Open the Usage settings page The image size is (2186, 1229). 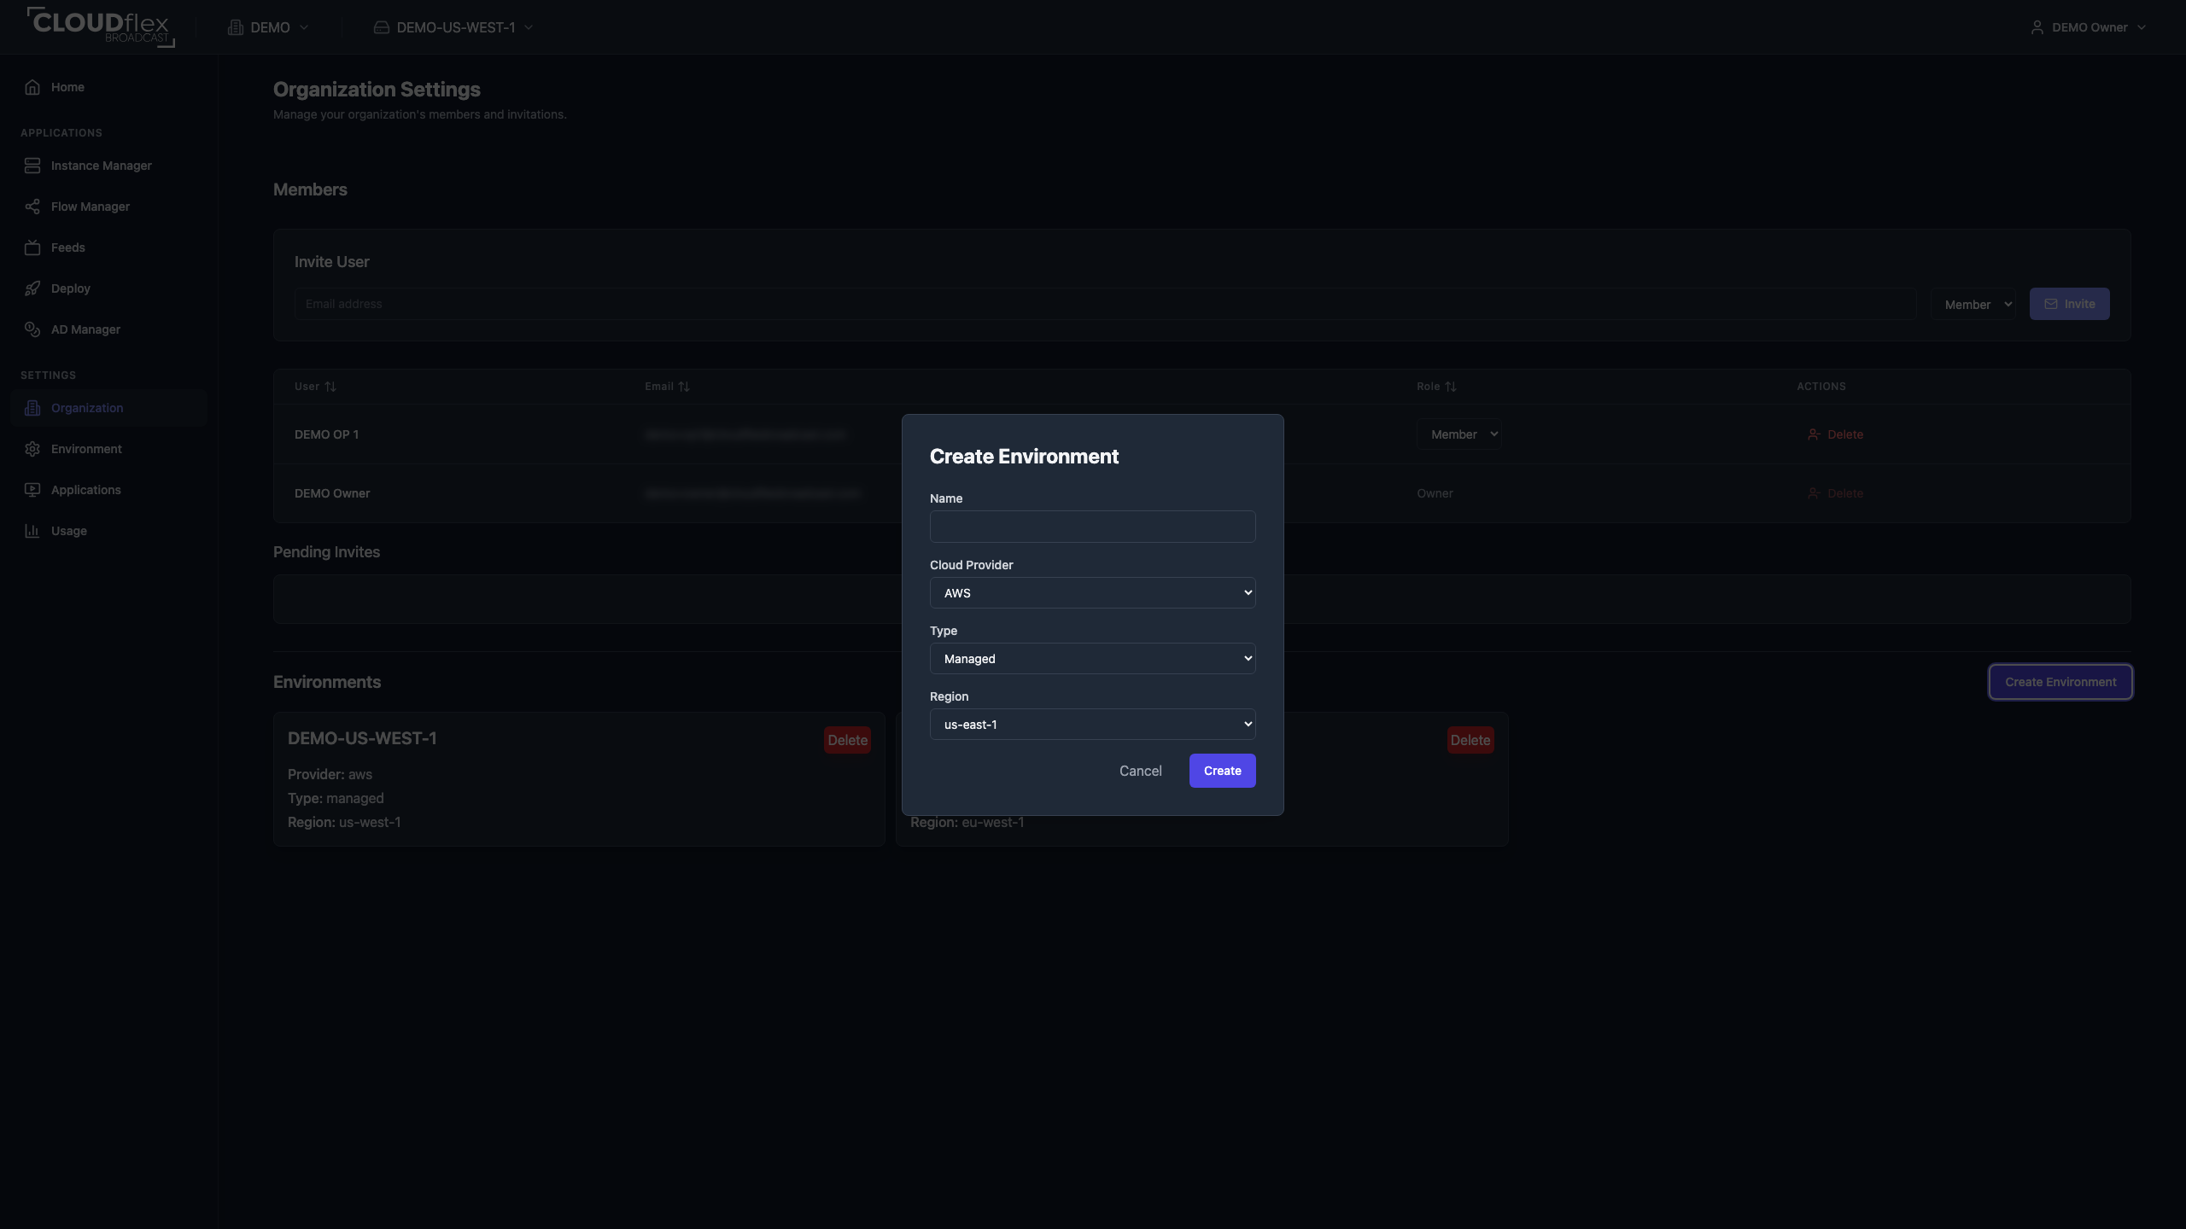tap(108, 531)
